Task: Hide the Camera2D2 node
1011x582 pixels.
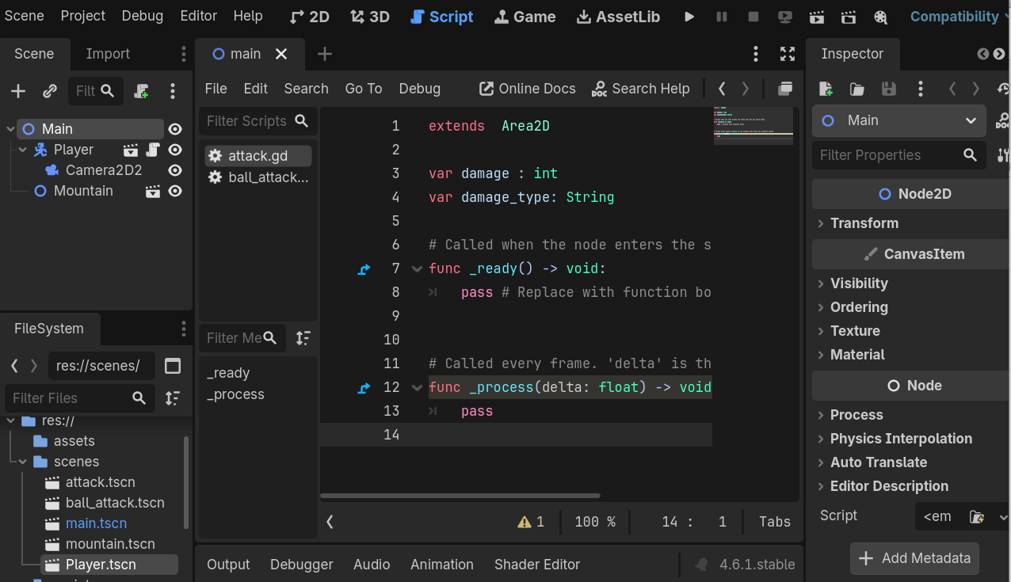Action: (x=175, y=170)
